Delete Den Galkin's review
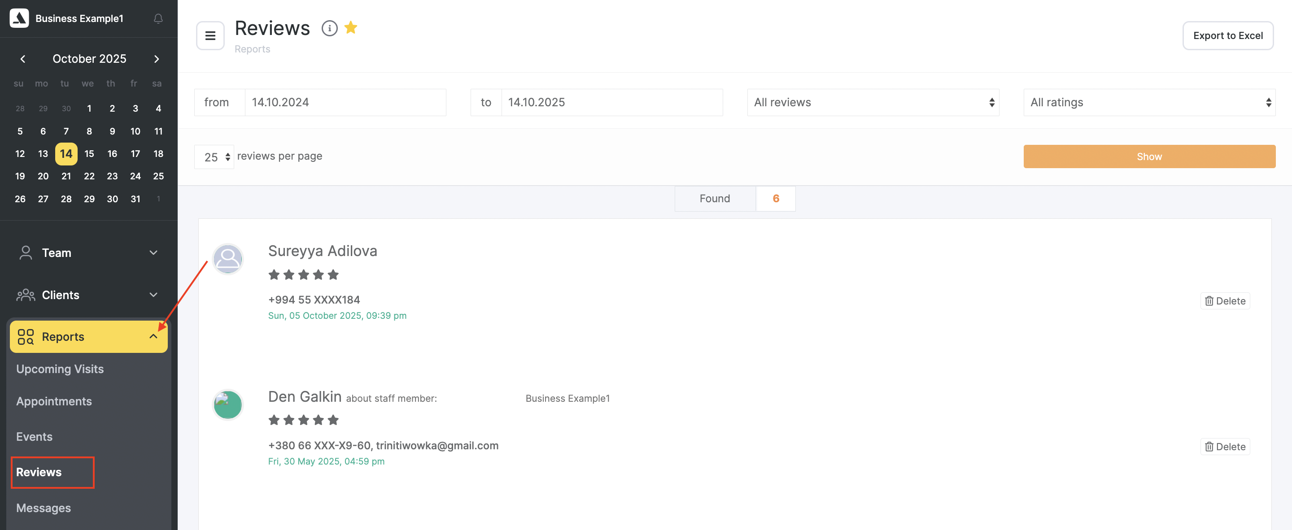The height and width of the screenshot is (530, 1292). point(1224,446)
